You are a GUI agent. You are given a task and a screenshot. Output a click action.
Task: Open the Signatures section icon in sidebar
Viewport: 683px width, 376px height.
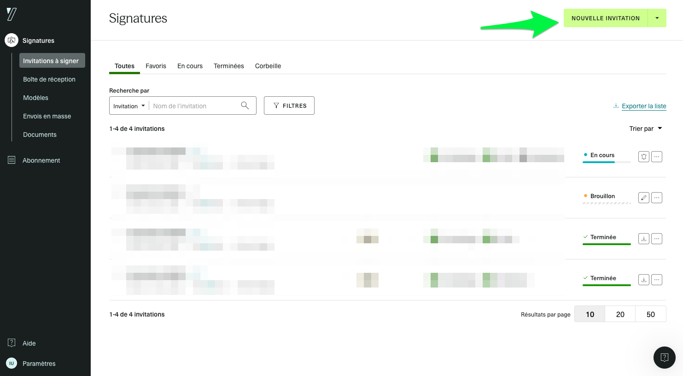[x=12, y=40]
